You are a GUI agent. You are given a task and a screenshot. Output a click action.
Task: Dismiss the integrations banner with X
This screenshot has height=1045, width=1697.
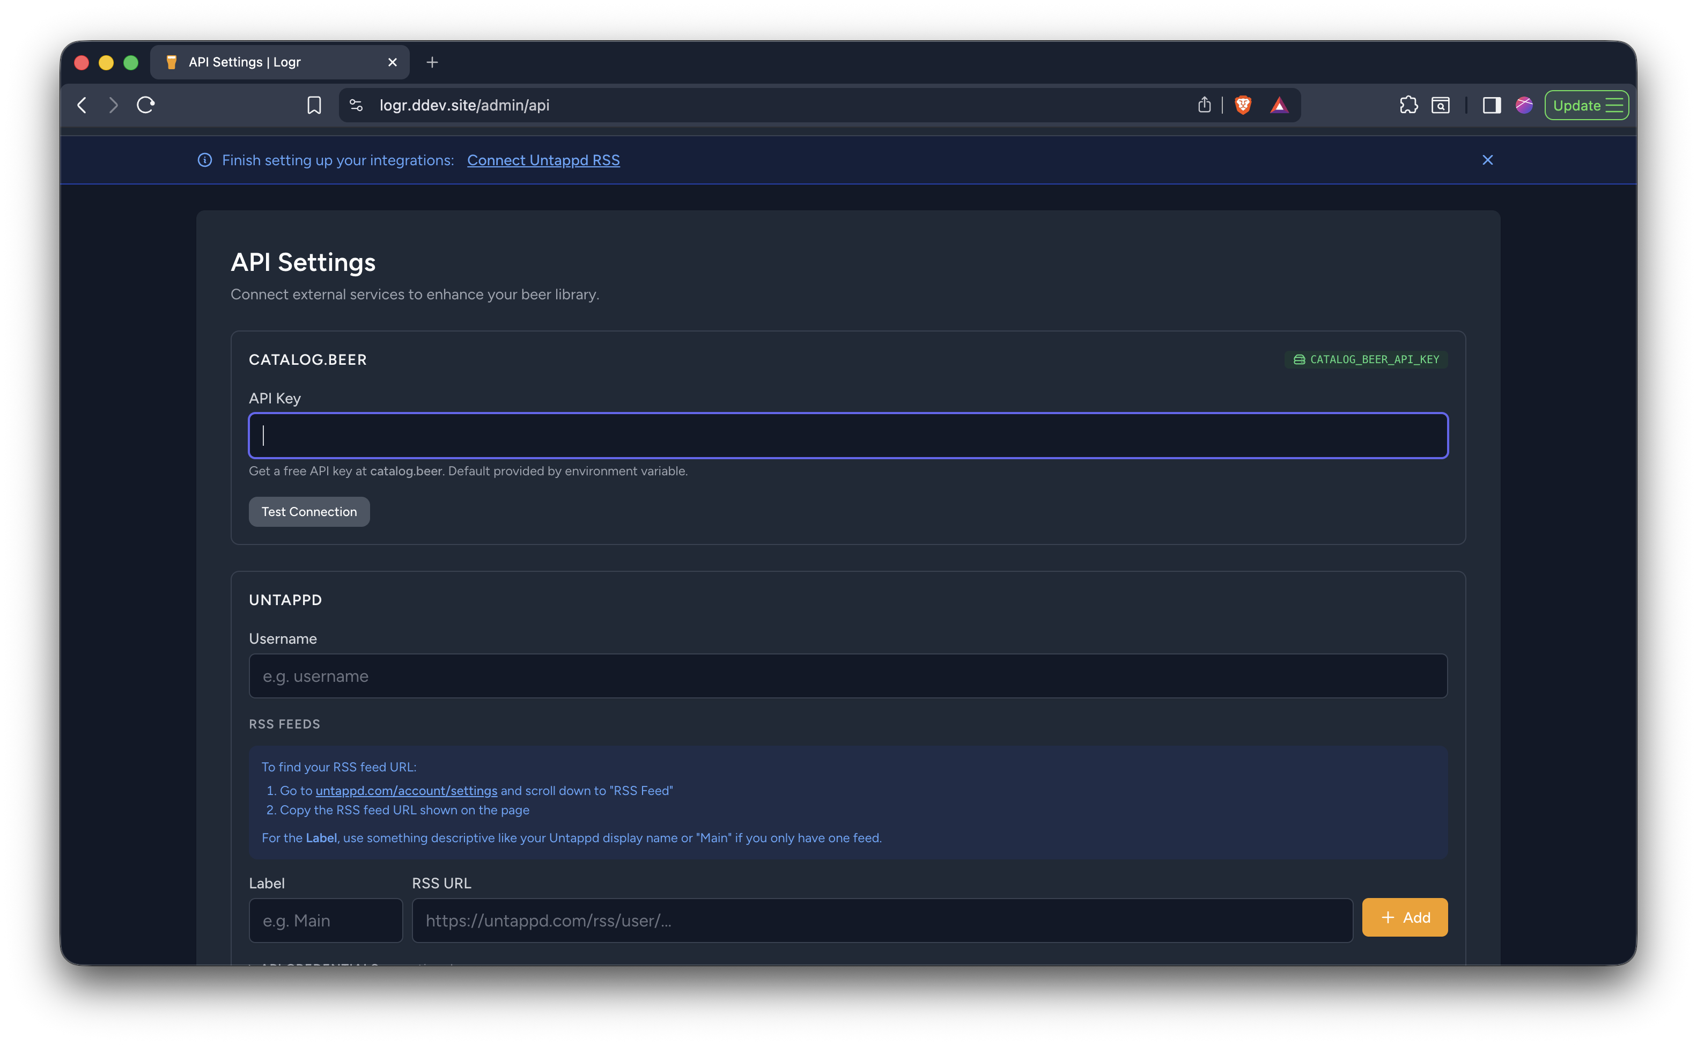point(1488,160)
